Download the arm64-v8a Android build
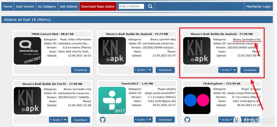The width and height of the screenshot is (277, 127). point(165,70)
